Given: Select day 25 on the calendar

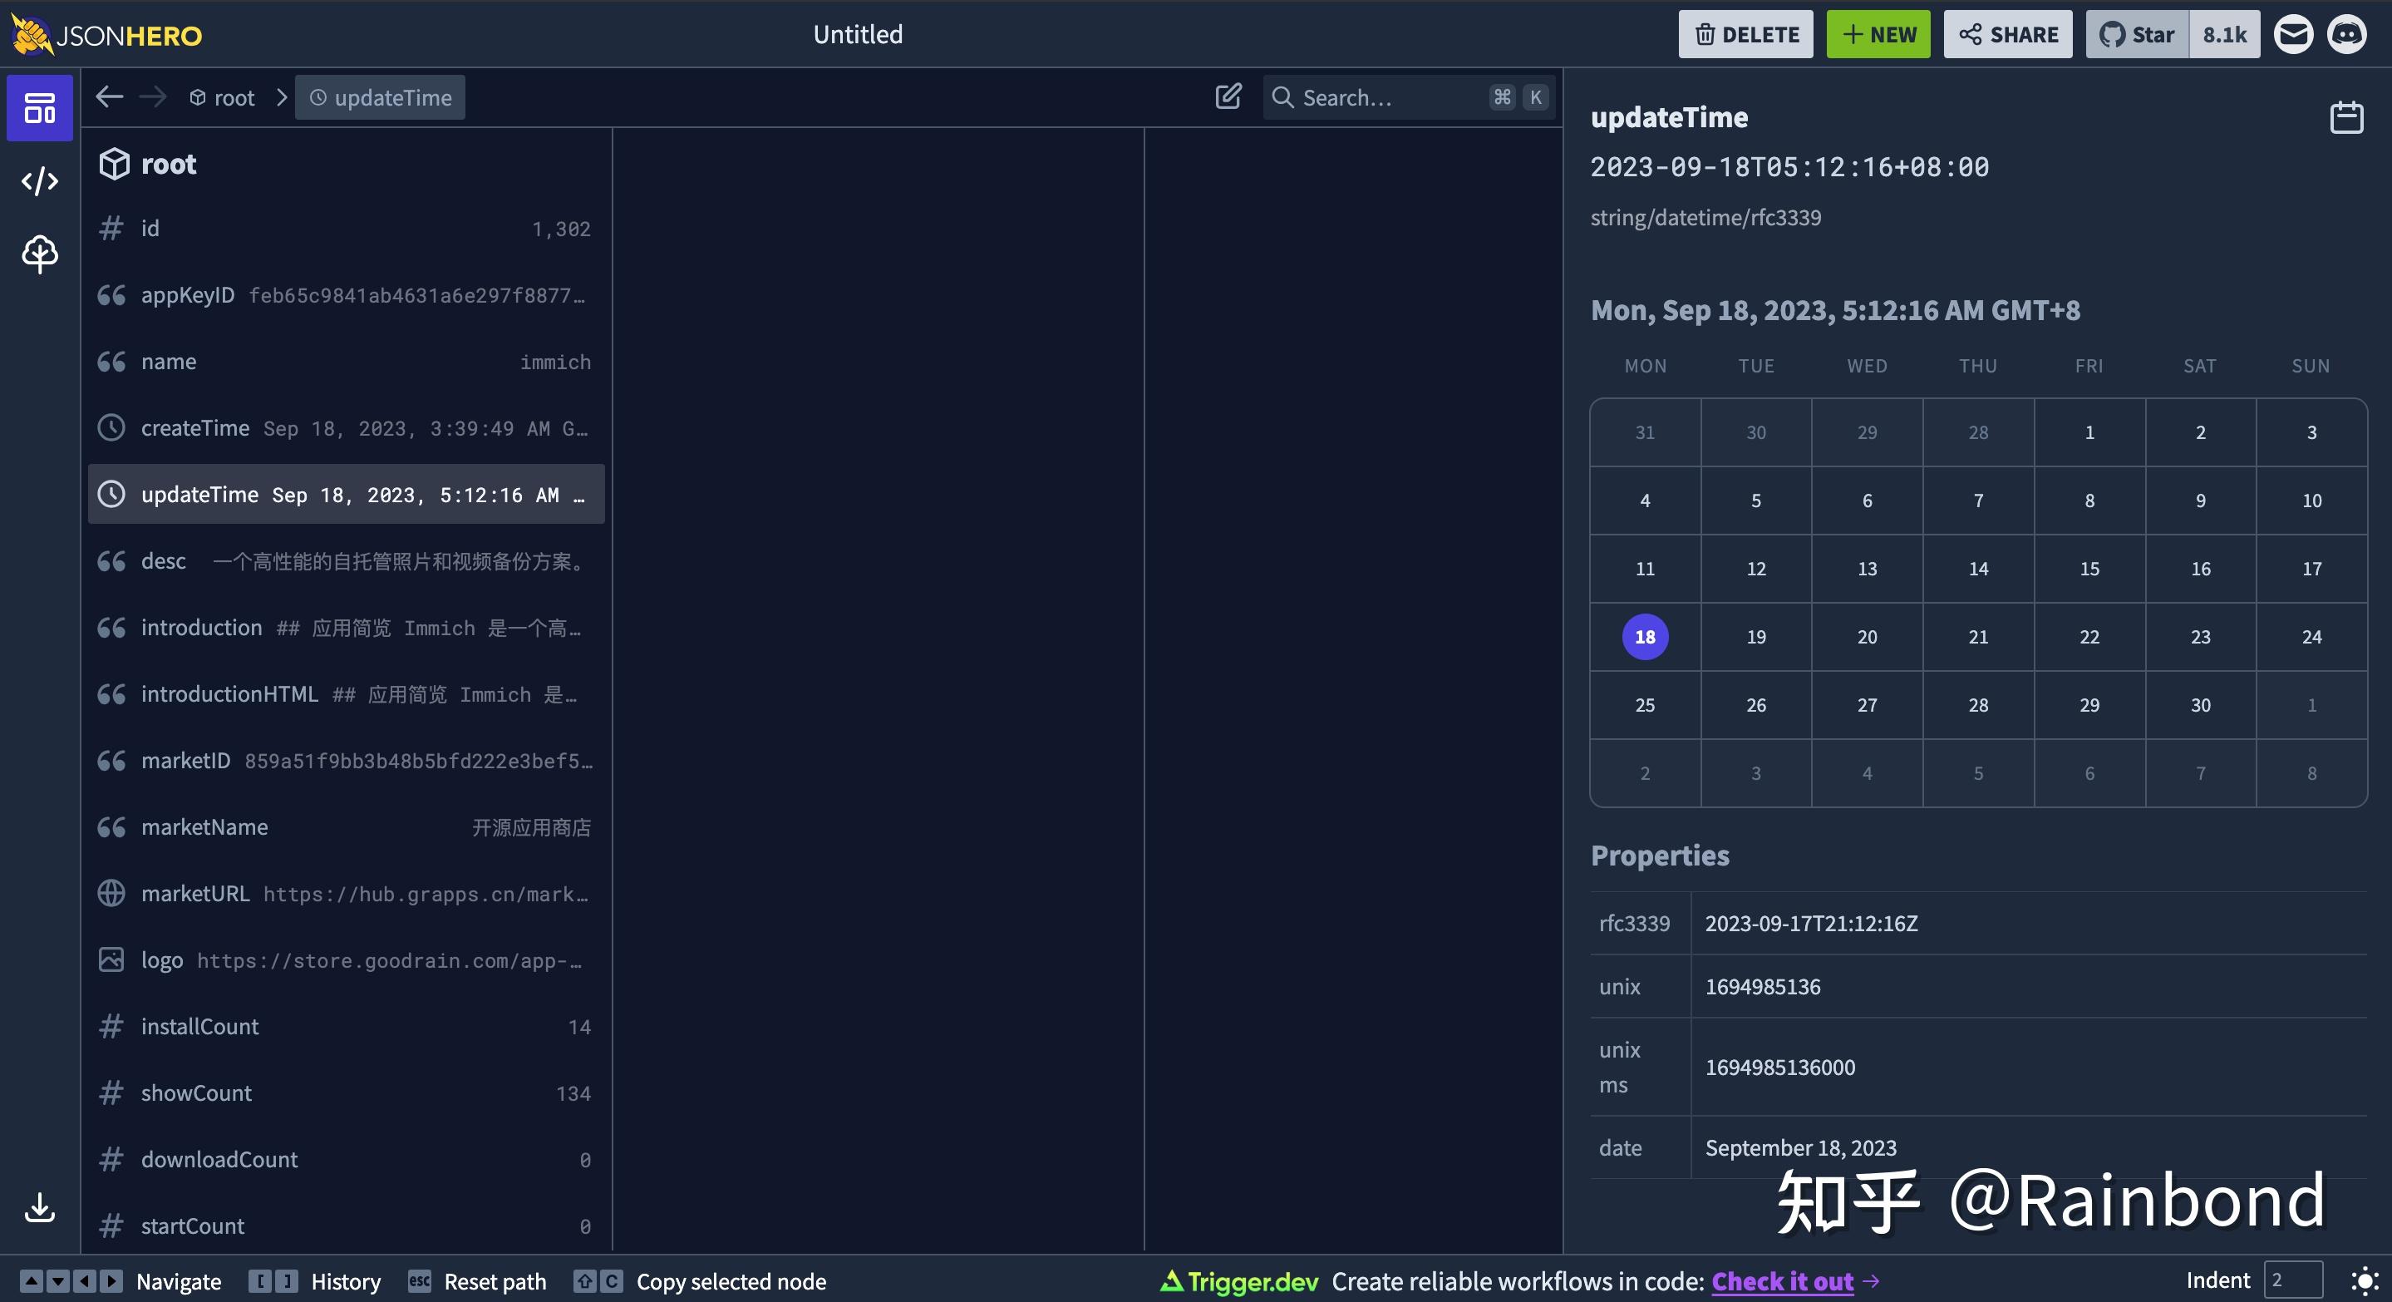Looking at the screenshot, I should [1645, 705].
